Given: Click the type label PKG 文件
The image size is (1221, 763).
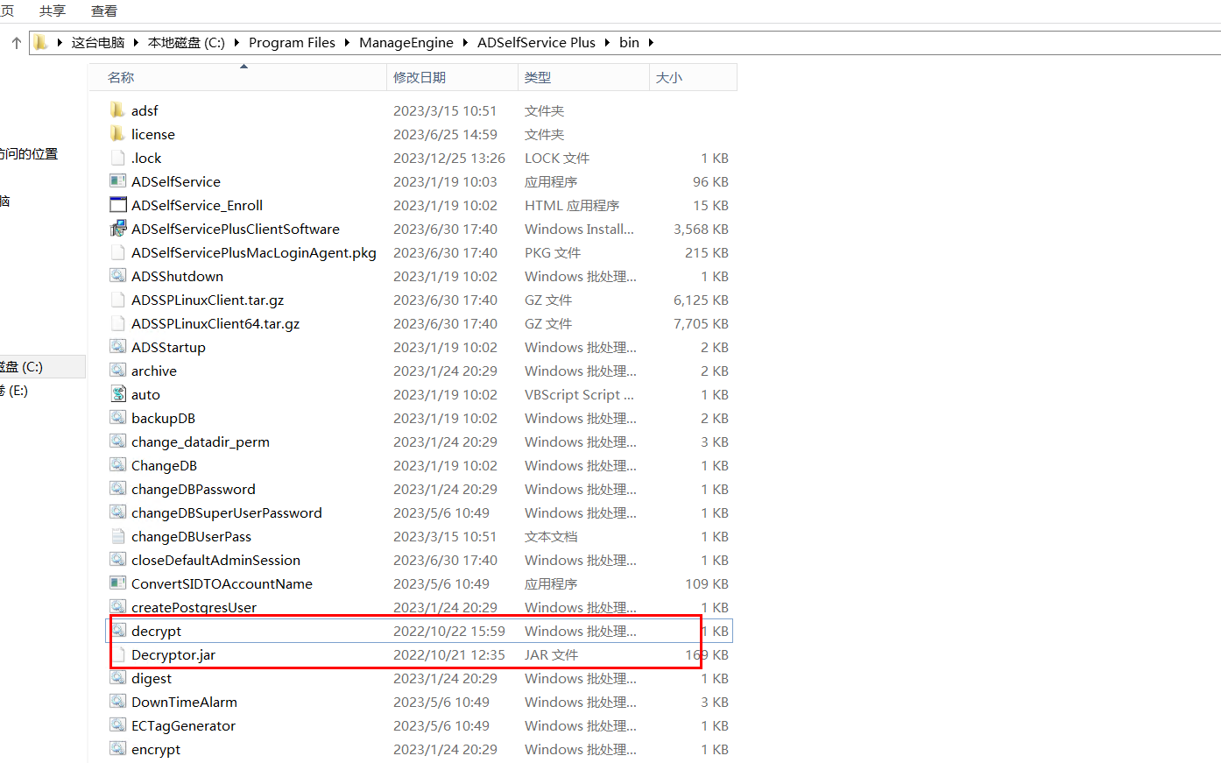Looking at the screenshot, I should coord(553,252).
